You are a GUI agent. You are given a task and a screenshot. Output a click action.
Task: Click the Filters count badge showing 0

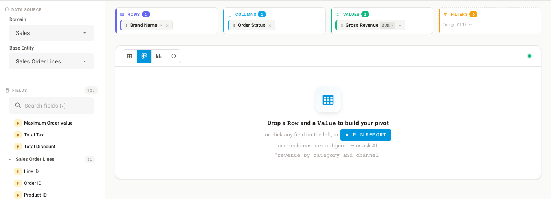(473, 14)
